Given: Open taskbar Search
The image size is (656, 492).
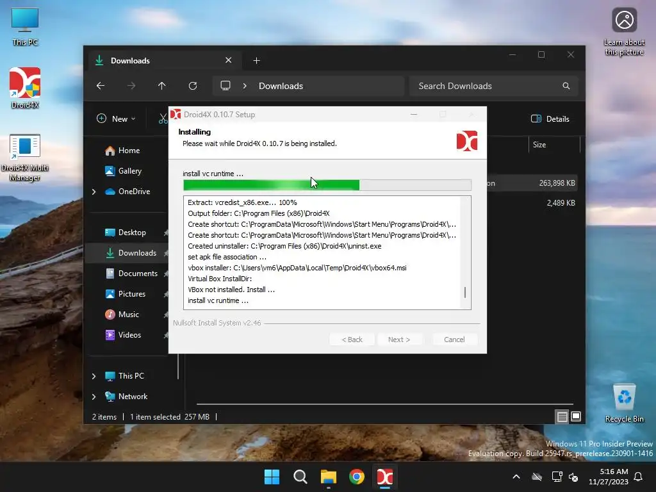Looking at the screenshot, I should [300, 477].
